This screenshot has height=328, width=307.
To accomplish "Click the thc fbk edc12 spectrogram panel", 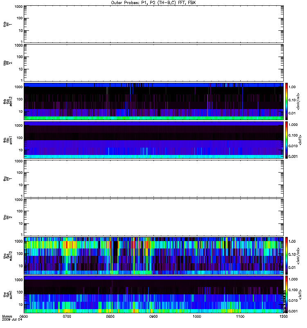I will [x=153, y=256].
